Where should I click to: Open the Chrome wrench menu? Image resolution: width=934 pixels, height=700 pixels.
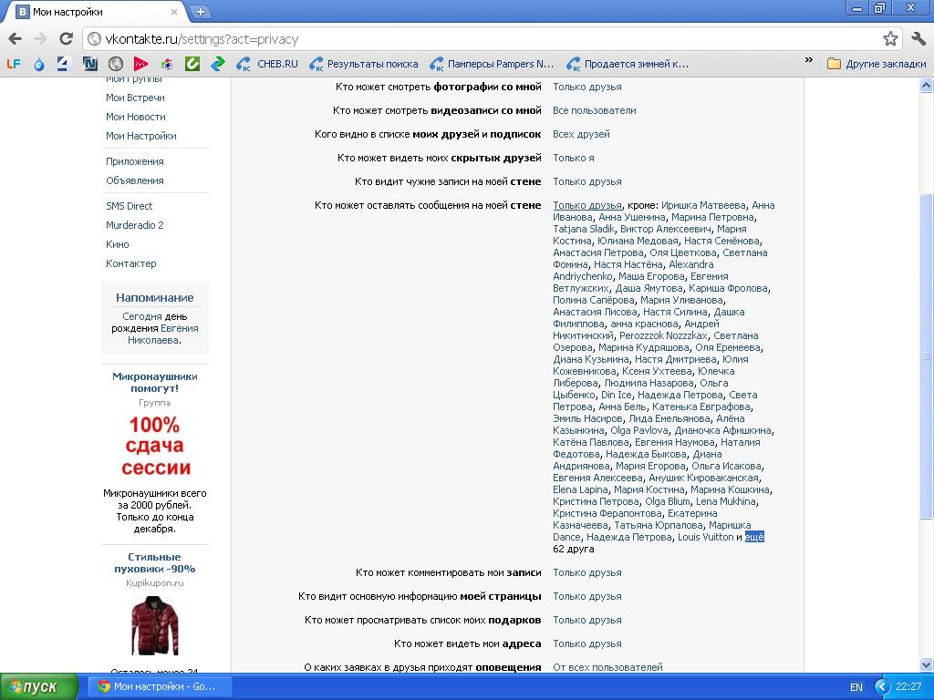[x=918, y=39]
